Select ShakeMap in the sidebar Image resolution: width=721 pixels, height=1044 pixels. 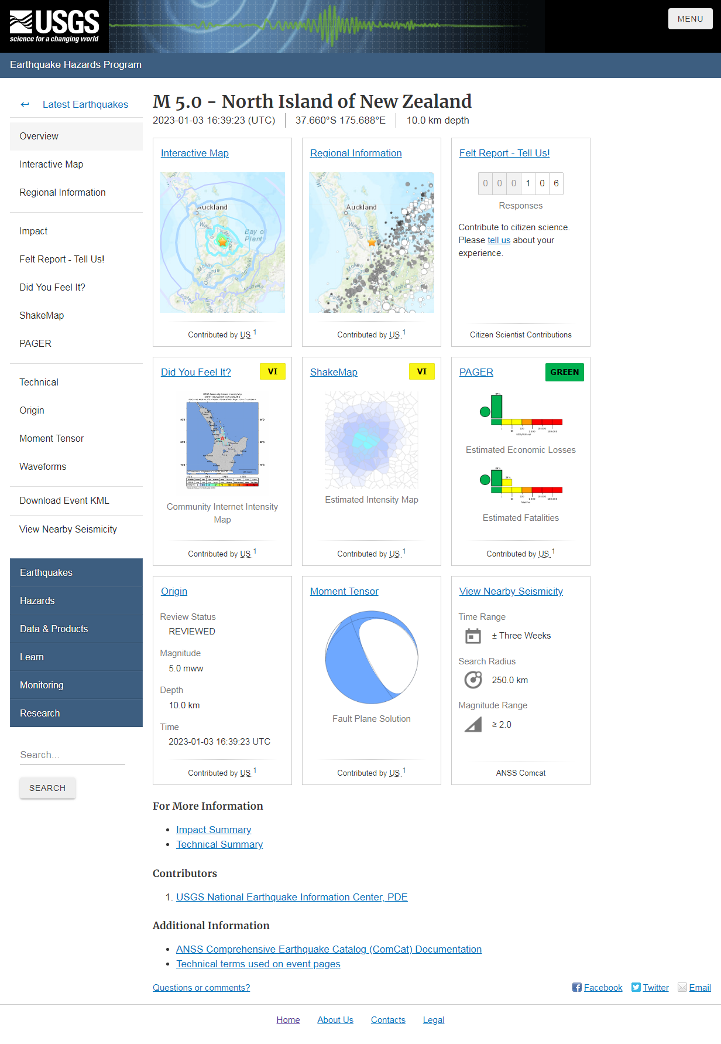click(x=76, y=315)
